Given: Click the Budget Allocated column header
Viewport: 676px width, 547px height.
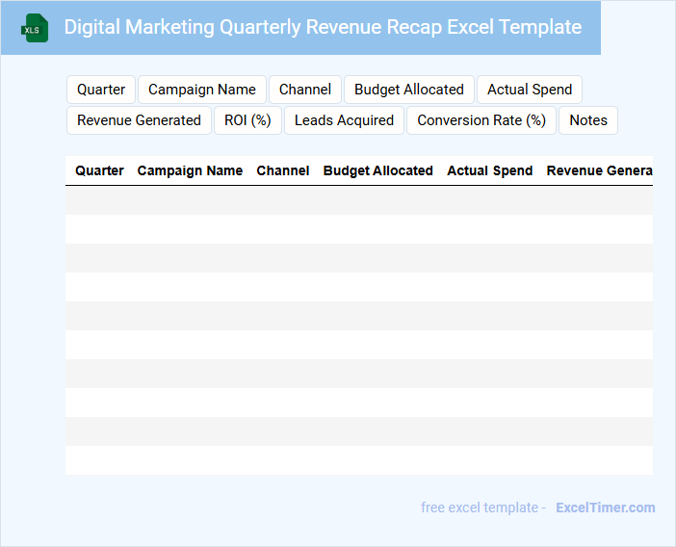Looking at the screenshot, I should coord(377,170).
